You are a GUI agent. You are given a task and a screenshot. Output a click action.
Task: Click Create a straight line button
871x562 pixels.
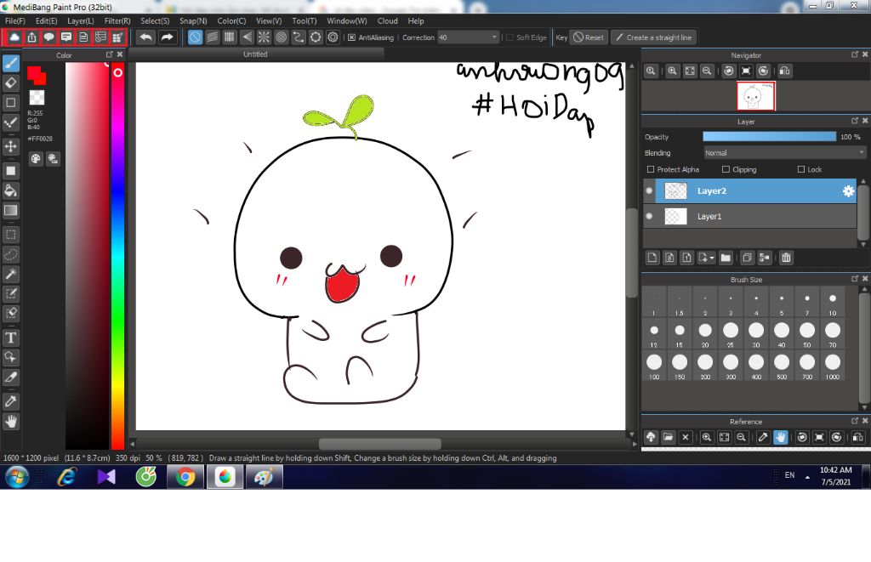[654, 37]
